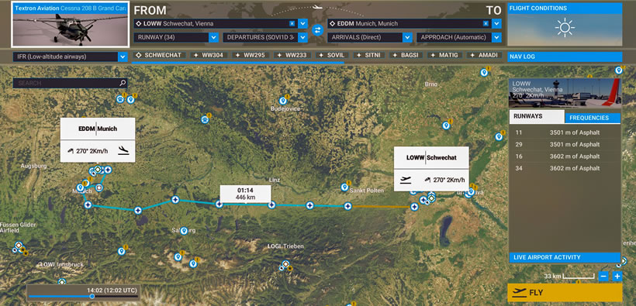Screen dimensions: 636x306
Task: Open the NAV LOG panel
Action: click(565, 57)
